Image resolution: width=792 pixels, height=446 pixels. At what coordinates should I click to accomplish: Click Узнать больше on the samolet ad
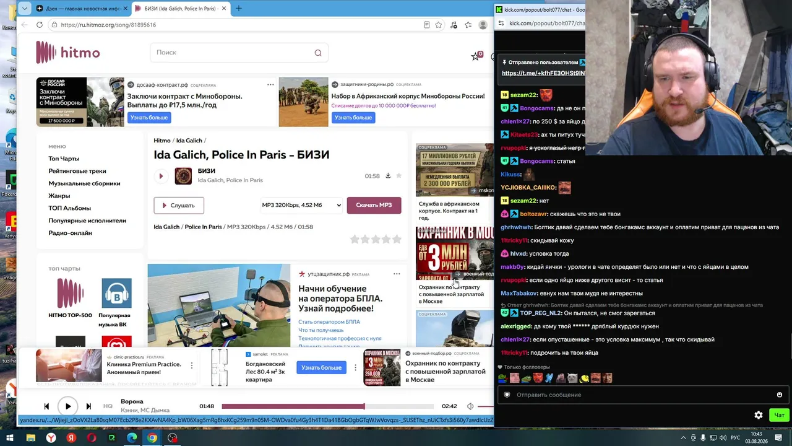(322, 367)
